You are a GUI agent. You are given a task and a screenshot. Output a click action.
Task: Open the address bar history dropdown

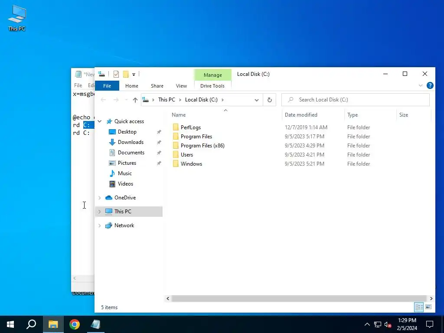click(257, 100)
